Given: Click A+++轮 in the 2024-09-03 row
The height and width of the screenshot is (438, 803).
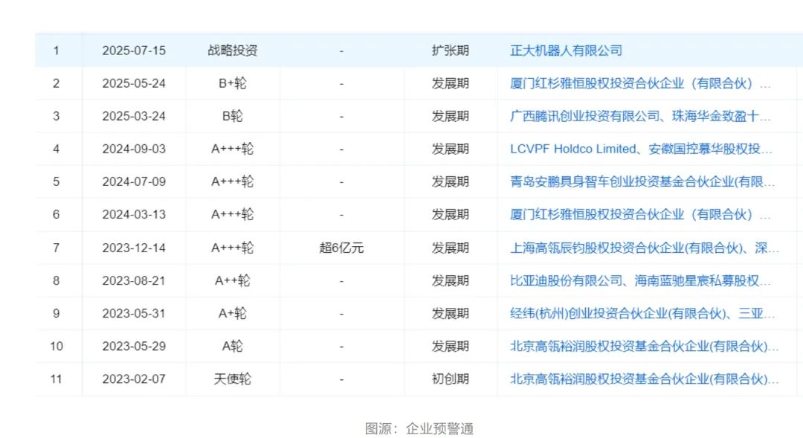Looking at the screenshot, I should pyautogui.click(x=233, y=149).
